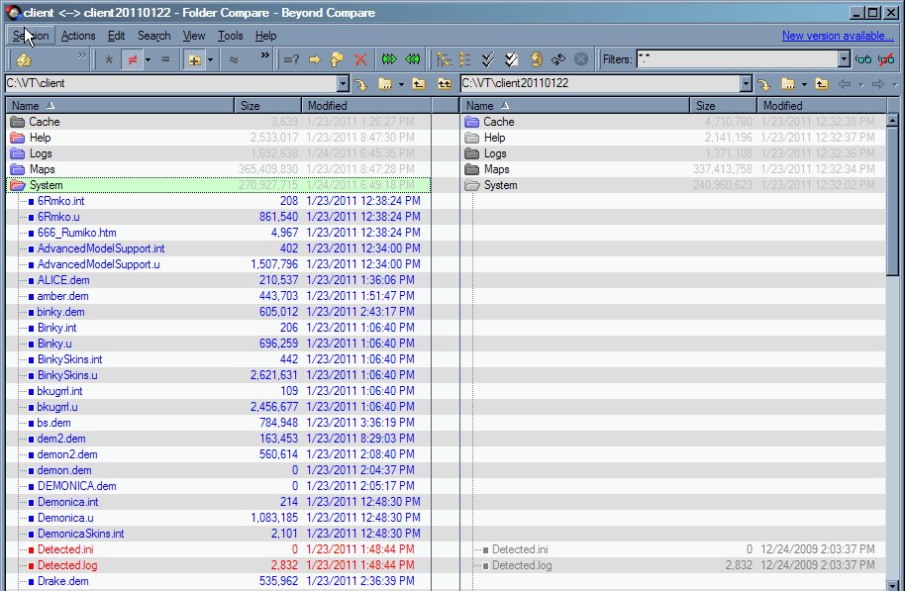Toggle the Minor differences (≈) button
The height and width of the screenshot is (591, 905).
234,59
